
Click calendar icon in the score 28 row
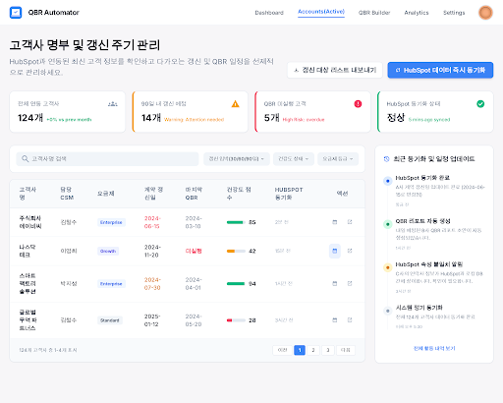coord(335,320)
